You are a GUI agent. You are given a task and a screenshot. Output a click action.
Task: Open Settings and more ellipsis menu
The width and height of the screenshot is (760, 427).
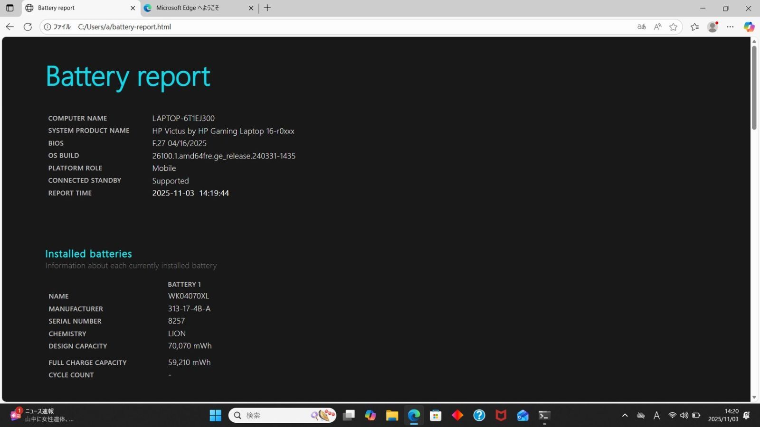[730, 27]
